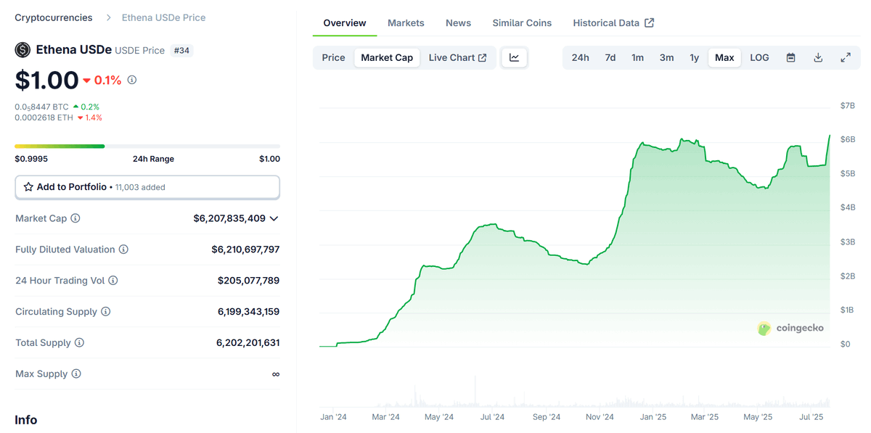Go to the Cryptocurrencies breadcrumb link
The height and width of the screenshot is (433, 871).
click(54, 17)
